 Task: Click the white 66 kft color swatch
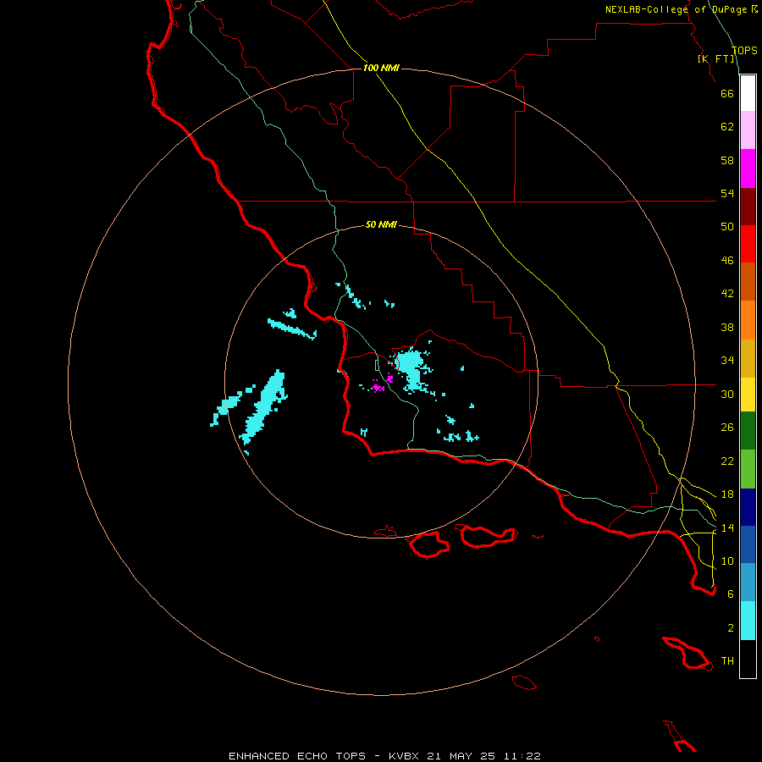coord(748,93)
